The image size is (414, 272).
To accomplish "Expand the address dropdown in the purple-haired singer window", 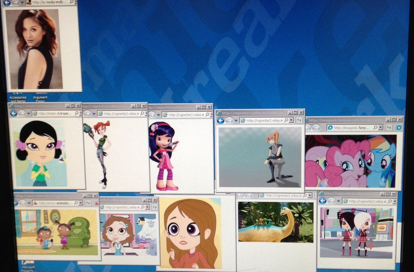I will (211, 115).
